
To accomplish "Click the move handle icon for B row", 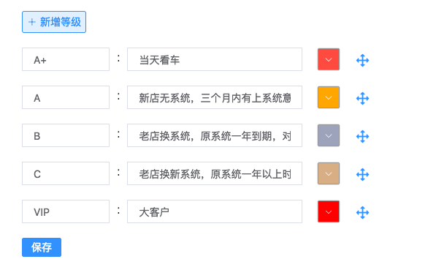I will point(362,136).
